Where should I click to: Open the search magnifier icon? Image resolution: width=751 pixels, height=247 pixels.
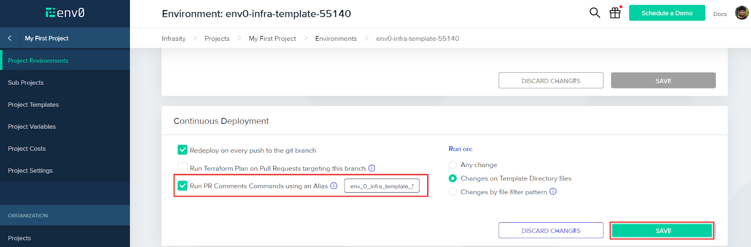coord(595,13)
